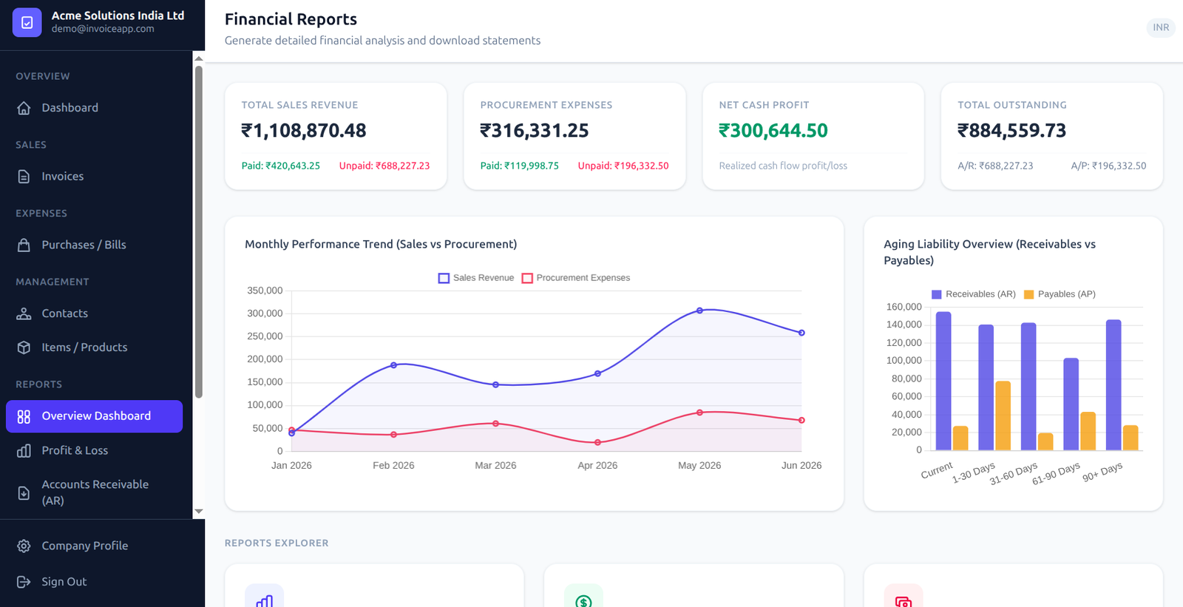Click the Jun 2026 Sales Revenue data point

[801, 333]
